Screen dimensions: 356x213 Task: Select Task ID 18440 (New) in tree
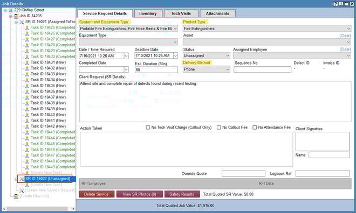pos(48,115)
